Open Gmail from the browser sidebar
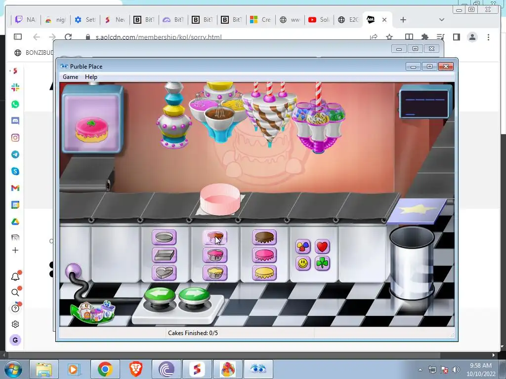Viewport: 506px width, 379px height. click(15, 188)
